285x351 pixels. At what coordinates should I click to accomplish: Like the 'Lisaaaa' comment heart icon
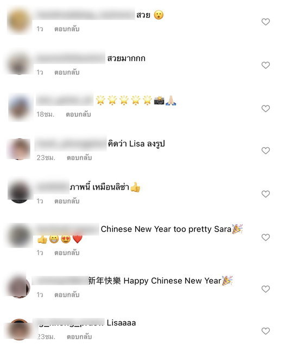(265, 331)
